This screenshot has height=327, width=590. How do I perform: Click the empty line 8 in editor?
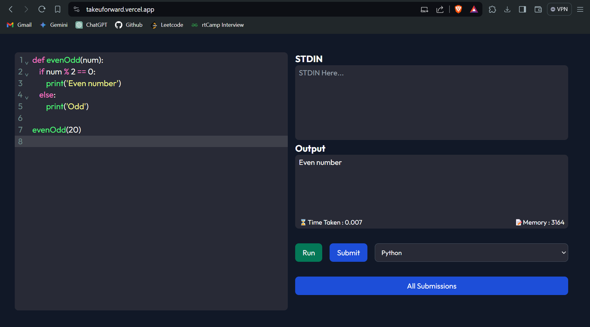[x=151, y=141]
